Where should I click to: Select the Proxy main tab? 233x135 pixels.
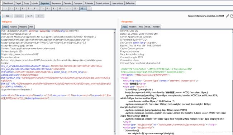click(26, 3)
